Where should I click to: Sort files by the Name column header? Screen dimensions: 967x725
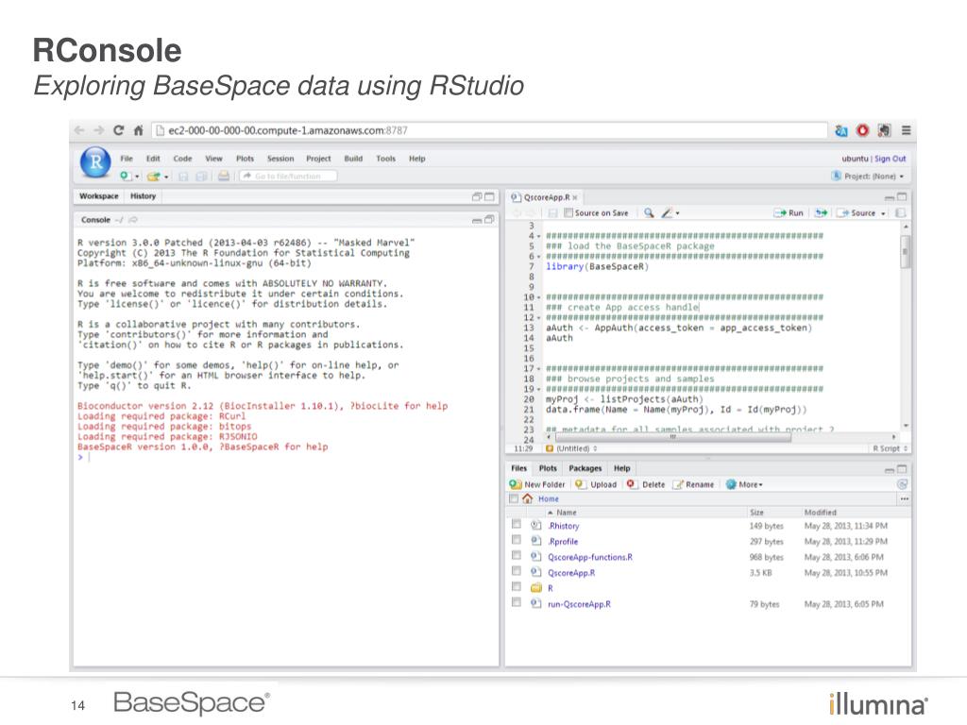[x=563, y=513]
